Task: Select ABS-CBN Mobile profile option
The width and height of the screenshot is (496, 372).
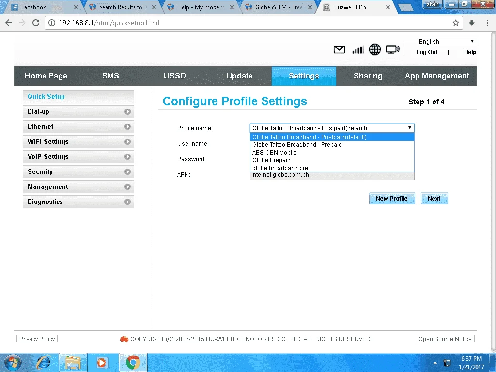Action: coord(332,153)
